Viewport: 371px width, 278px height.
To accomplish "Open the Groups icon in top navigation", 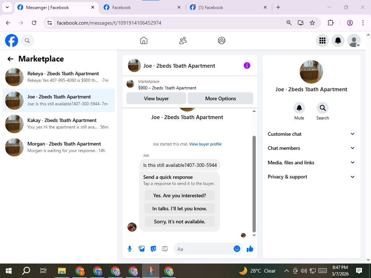I will pos(221,41).
